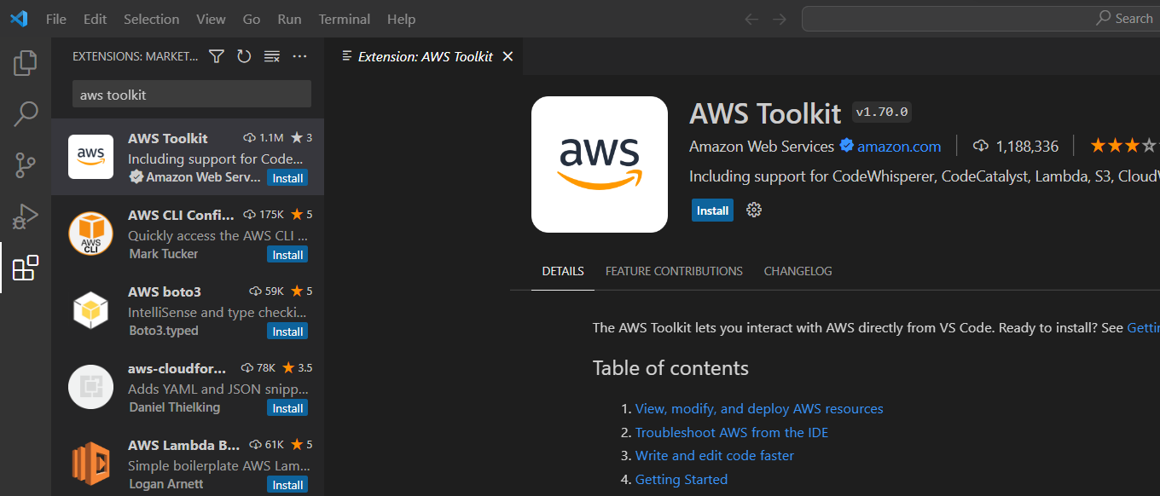The image size is (1160, 496).
Task: Install the AWS Lambda Boilerplate extension
Action: 287,485
